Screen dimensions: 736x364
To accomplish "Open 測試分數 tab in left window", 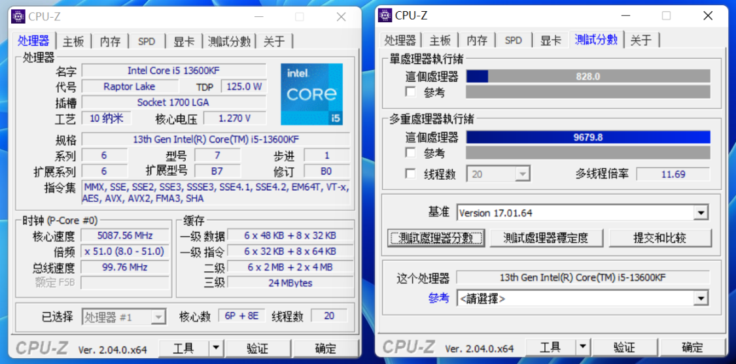I will 229,42.
